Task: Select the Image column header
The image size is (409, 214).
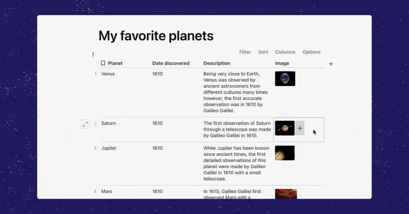Action: [282, 63]
